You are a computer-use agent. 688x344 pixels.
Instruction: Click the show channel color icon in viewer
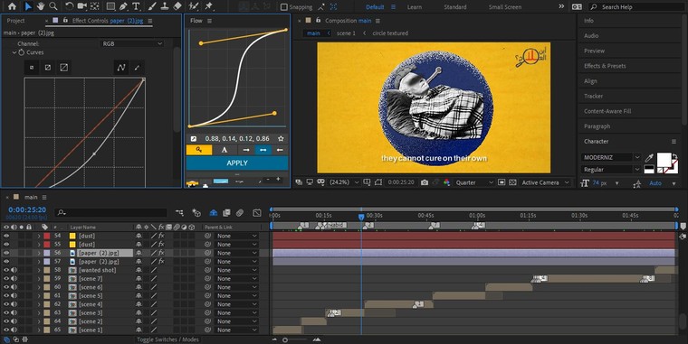point(446,182)
